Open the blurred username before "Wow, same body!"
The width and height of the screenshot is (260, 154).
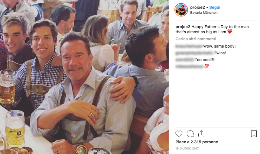[189, 46]
